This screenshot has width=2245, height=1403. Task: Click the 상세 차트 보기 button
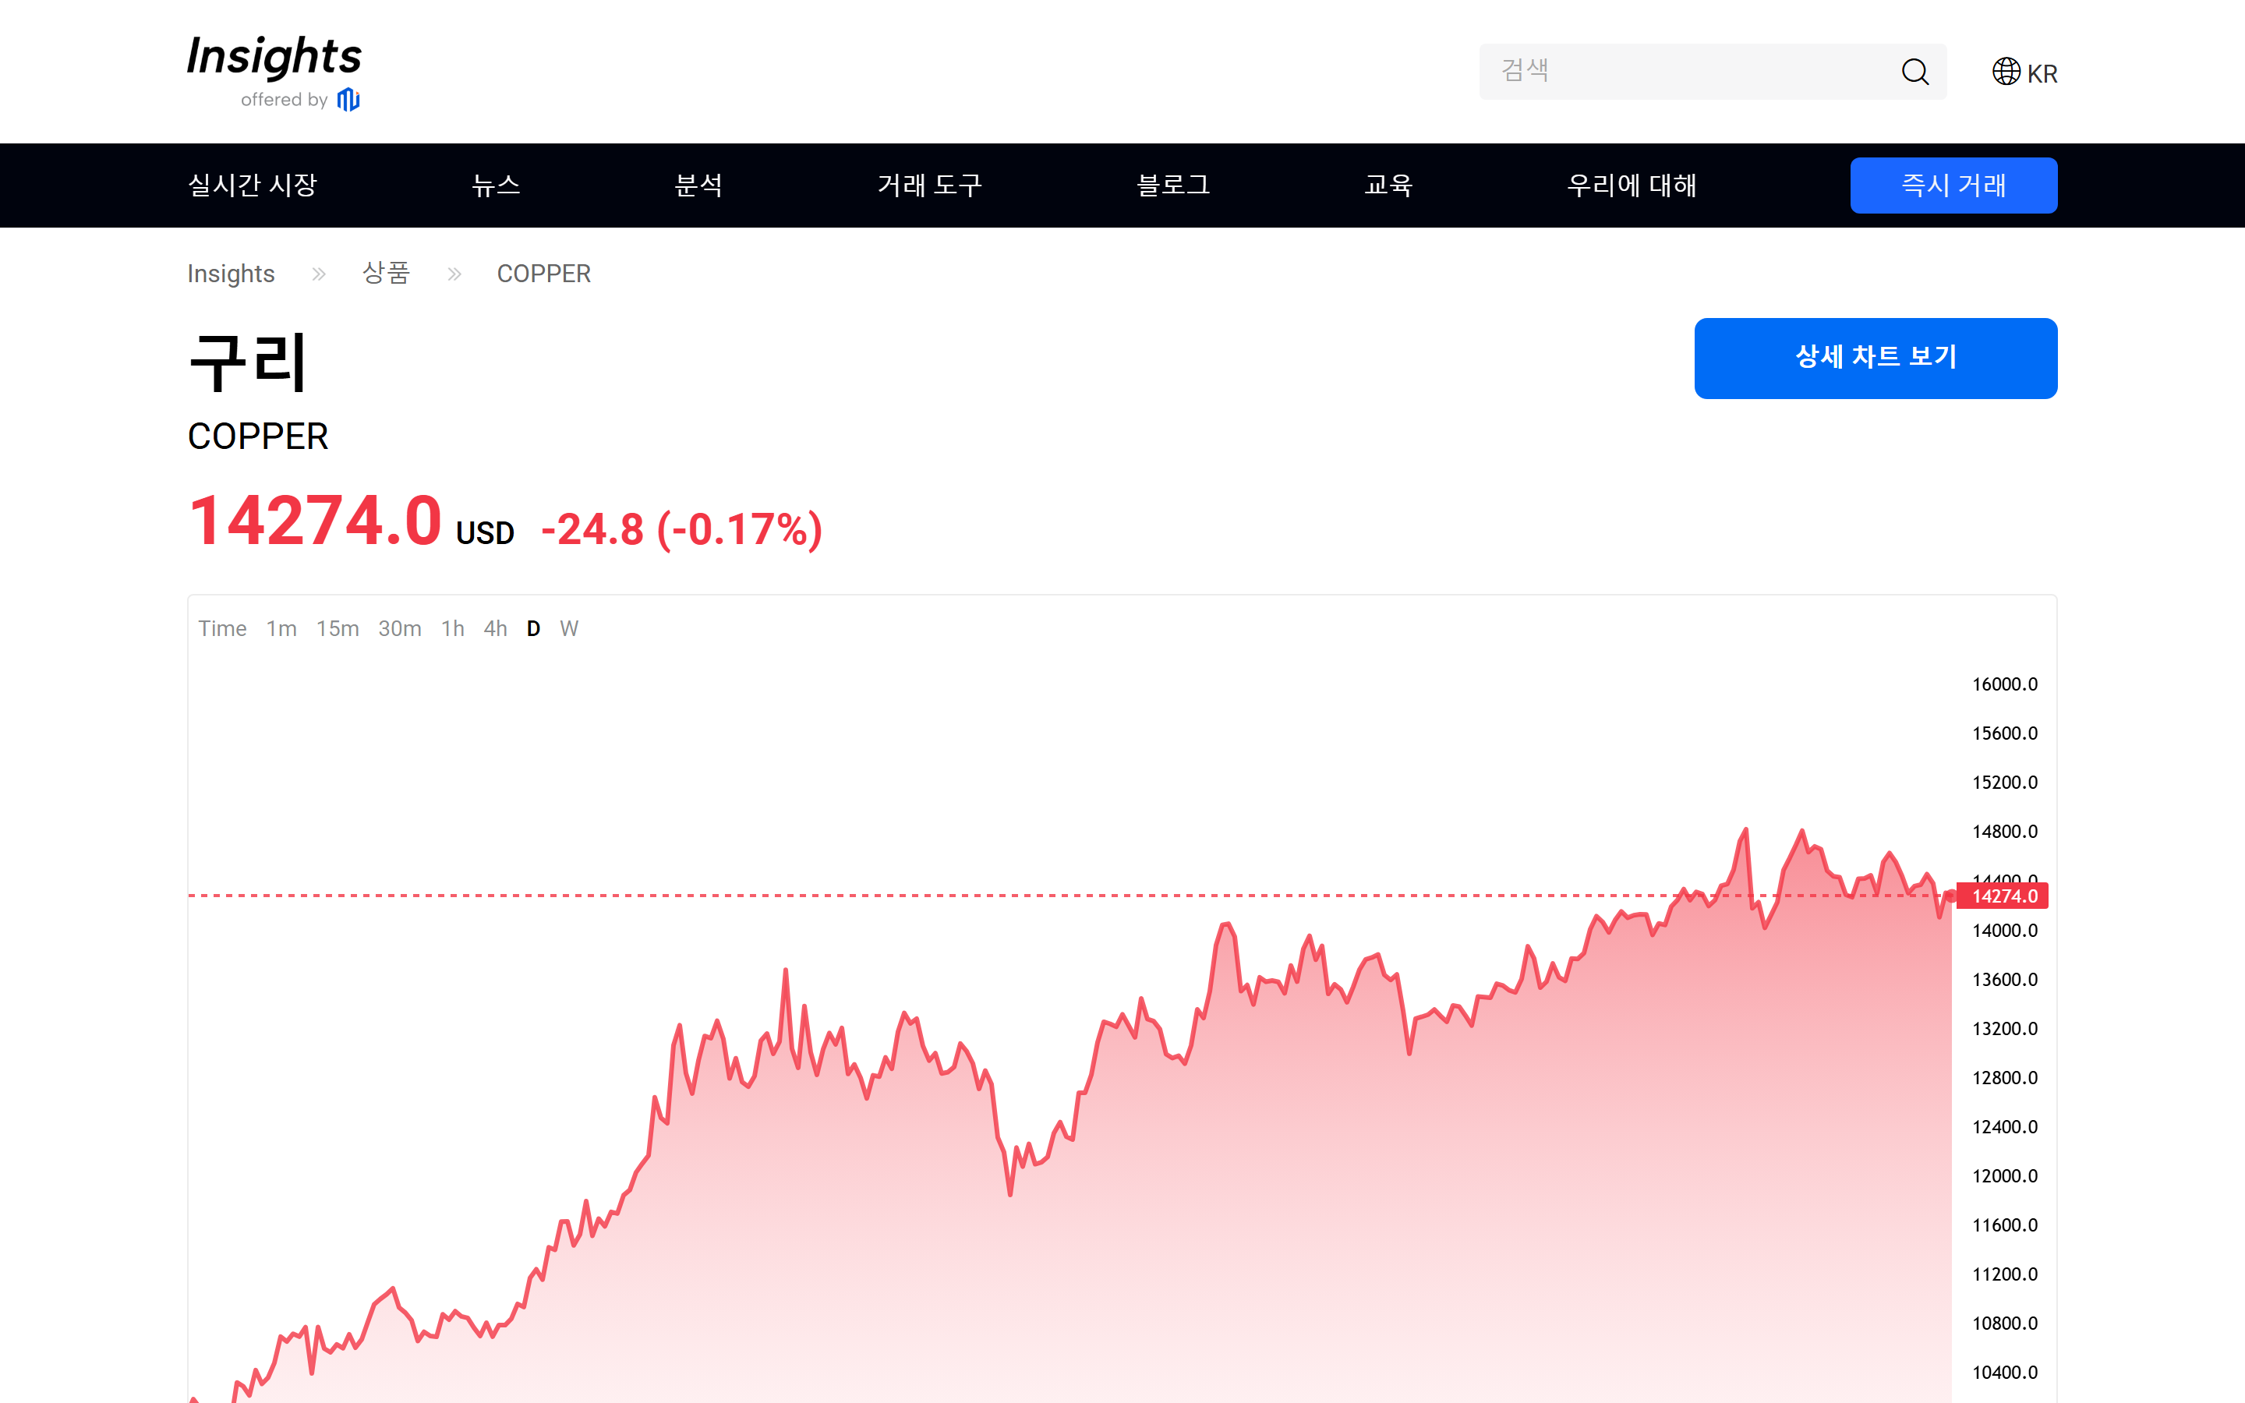coord(1876,359)
